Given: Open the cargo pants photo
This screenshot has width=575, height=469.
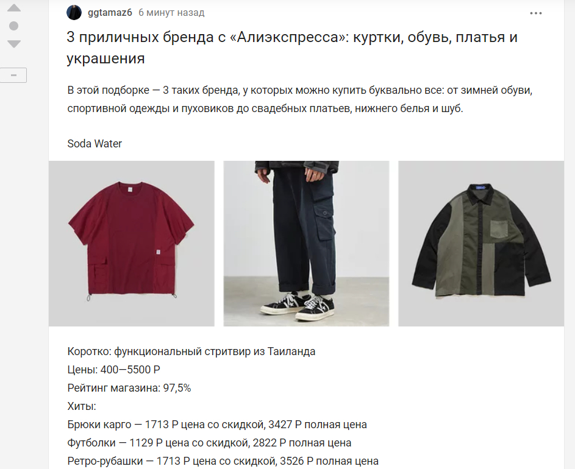Looking at the screenshot, I should pyautogui.click(x=306, y=243).
